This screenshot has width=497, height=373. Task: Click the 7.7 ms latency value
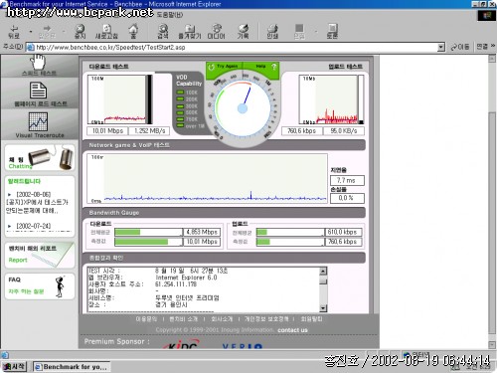[x=347, y=180]
